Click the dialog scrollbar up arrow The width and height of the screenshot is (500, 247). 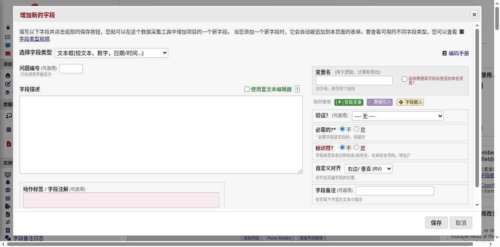coord(477,25)
